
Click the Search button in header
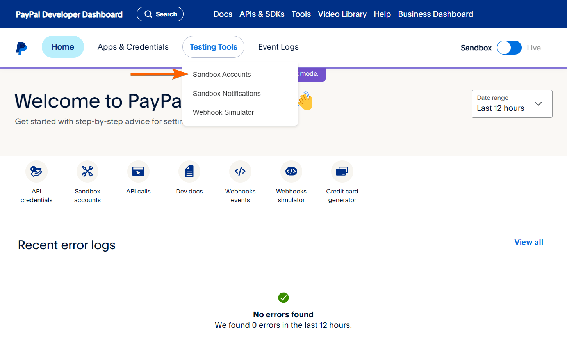[160, 14]
